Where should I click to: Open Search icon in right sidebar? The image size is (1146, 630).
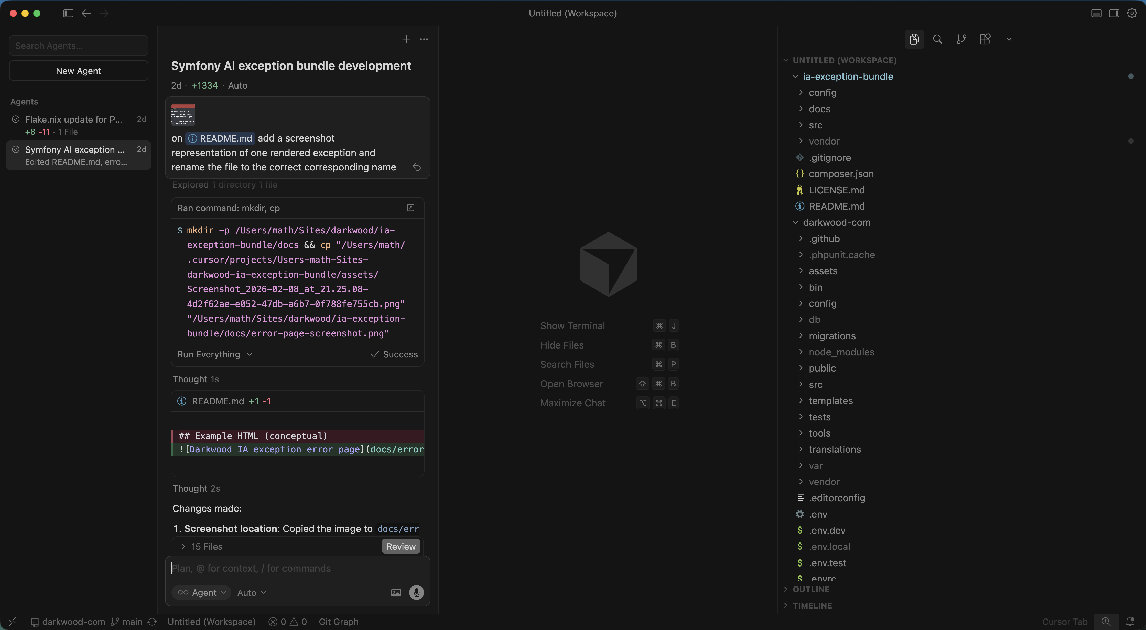point(937,39)
